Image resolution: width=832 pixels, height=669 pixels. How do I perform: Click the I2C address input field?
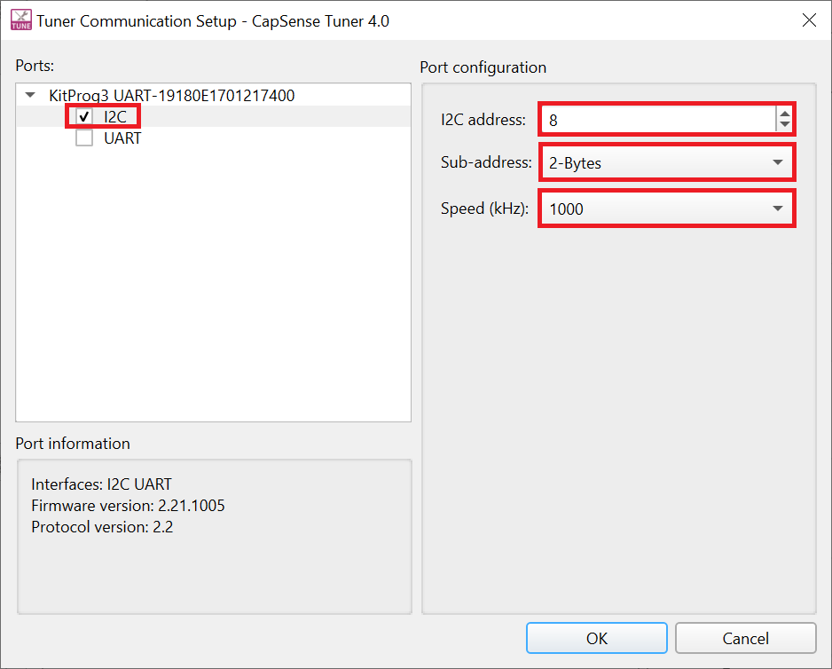(658, 120)
